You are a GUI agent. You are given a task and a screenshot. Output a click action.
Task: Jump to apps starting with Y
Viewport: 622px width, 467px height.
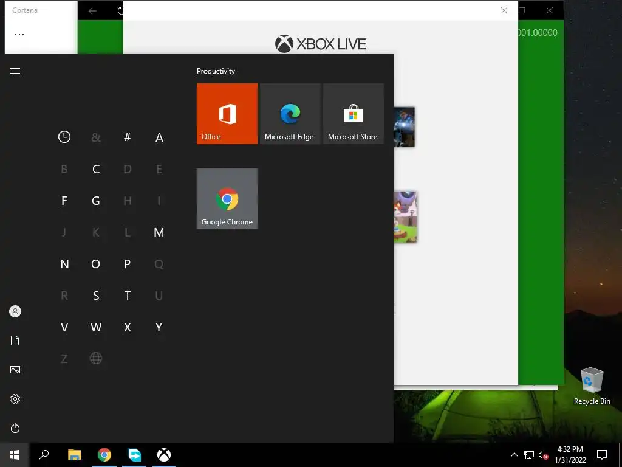pyautogui.click(x=159, y=327)
